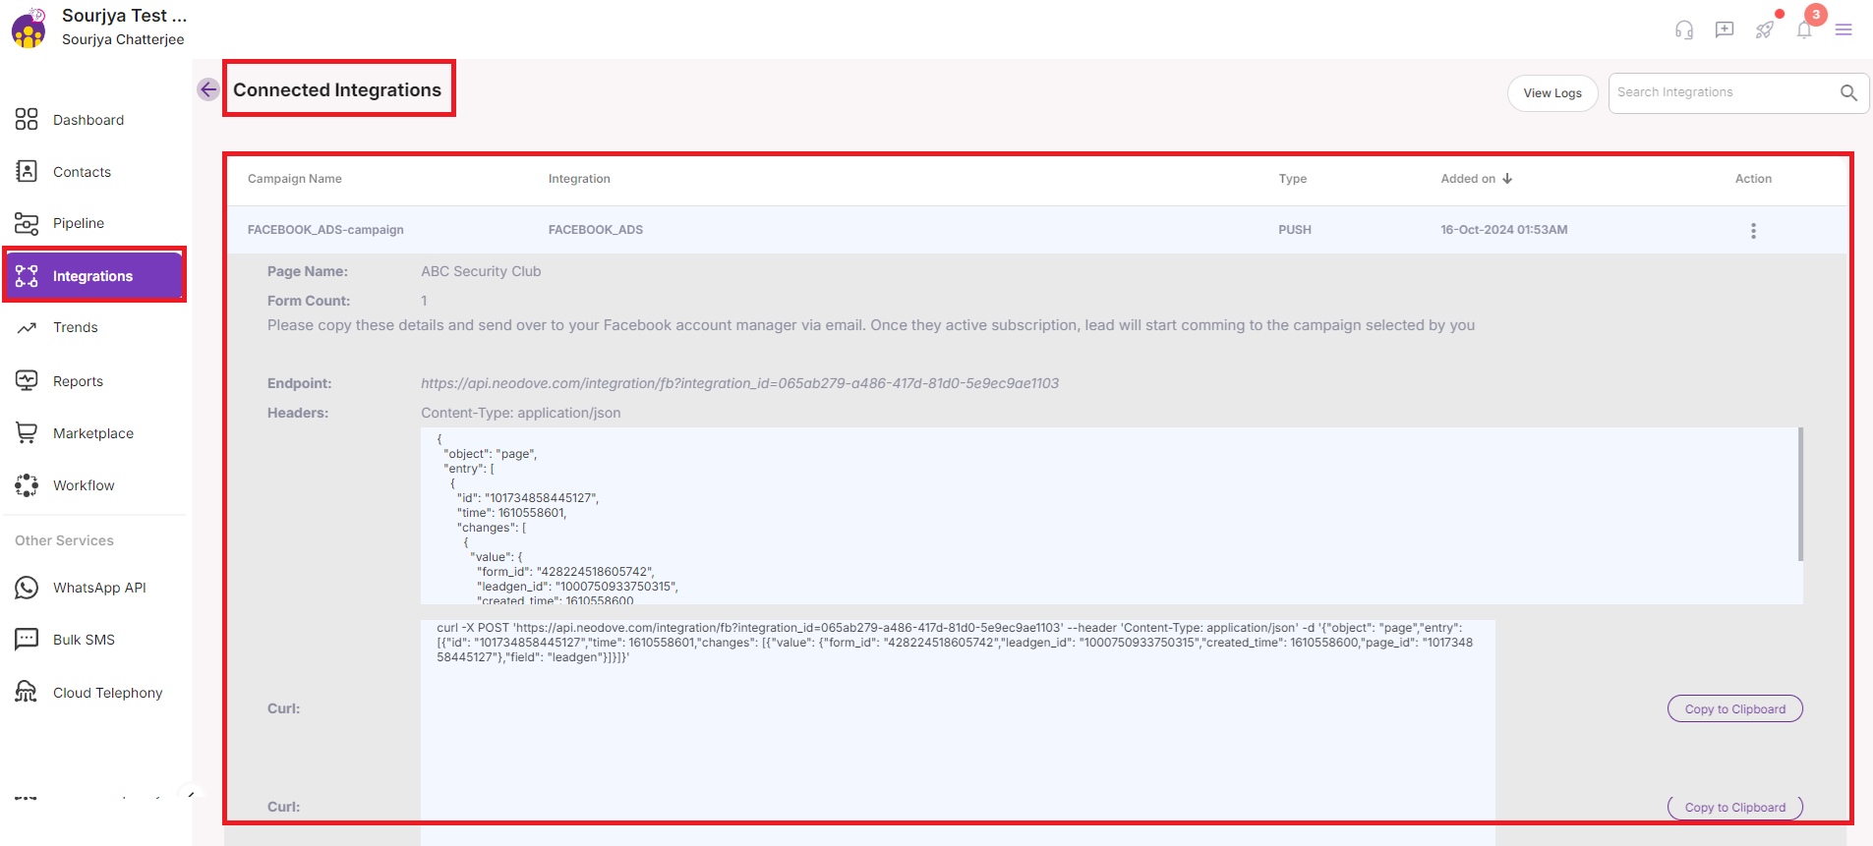Click the rocket launch icon

[x=1765, y=29]
